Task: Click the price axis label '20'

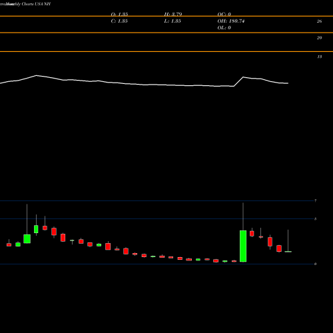Action: [319, 38]
